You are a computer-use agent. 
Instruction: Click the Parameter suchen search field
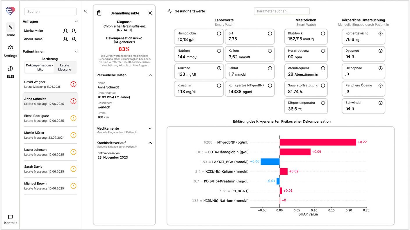point(281,11)
